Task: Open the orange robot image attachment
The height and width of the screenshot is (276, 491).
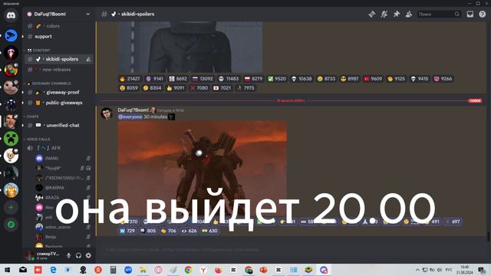Action: pos(202,169)
